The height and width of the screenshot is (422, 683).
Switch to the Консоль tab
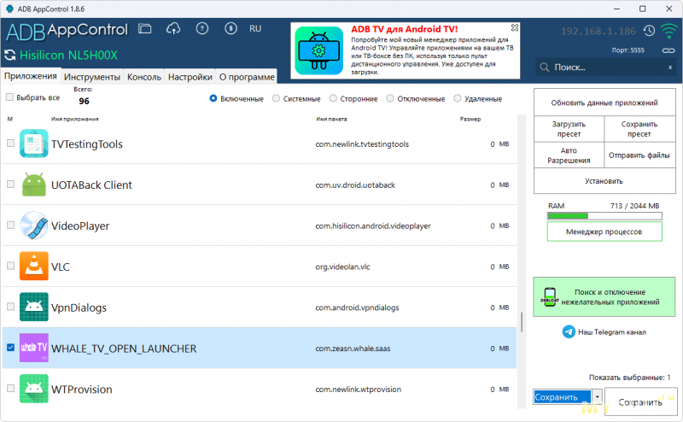click(144, 77)
